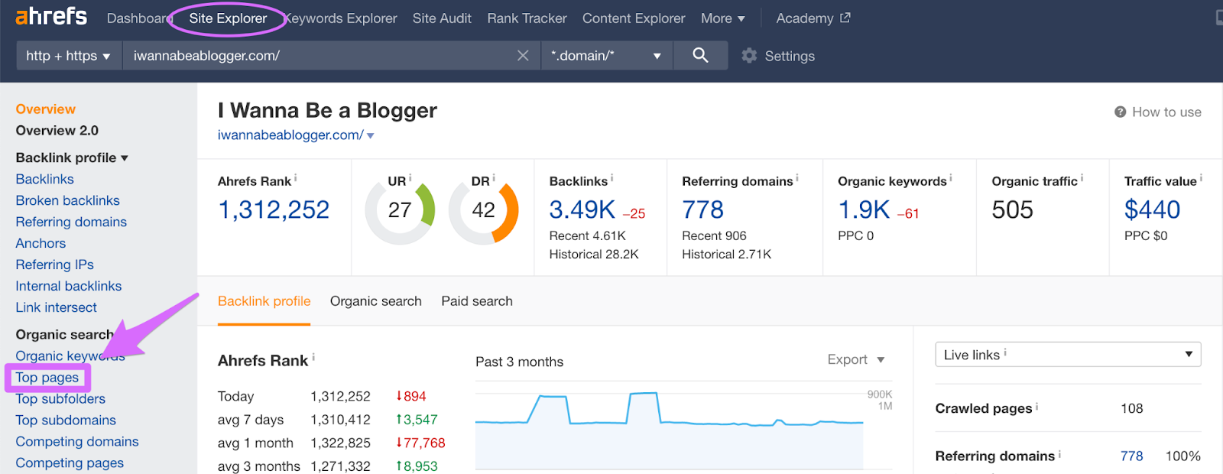Click the DR 42 gauge
Viewport: 1223px width, 474px height.
[x=483, y=210]
